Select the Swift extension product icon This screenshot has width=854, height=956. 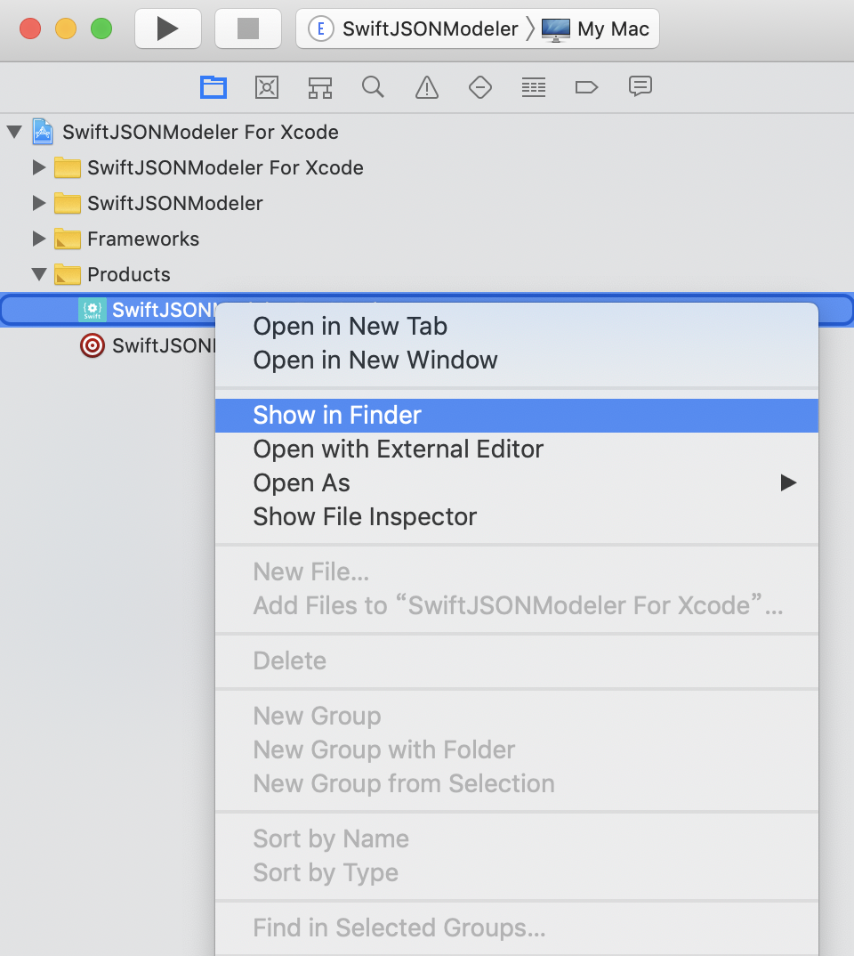(x=93, y=310)
